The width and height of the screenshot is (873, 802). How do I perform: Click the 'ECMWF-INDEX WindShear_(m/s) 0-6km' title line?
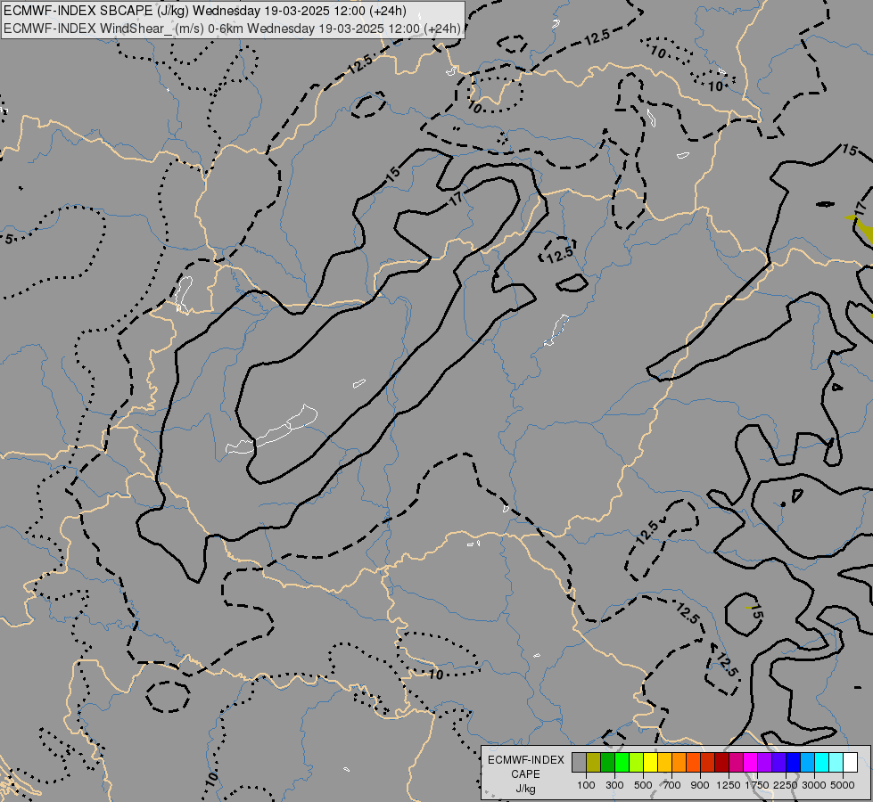click(232, 29)
